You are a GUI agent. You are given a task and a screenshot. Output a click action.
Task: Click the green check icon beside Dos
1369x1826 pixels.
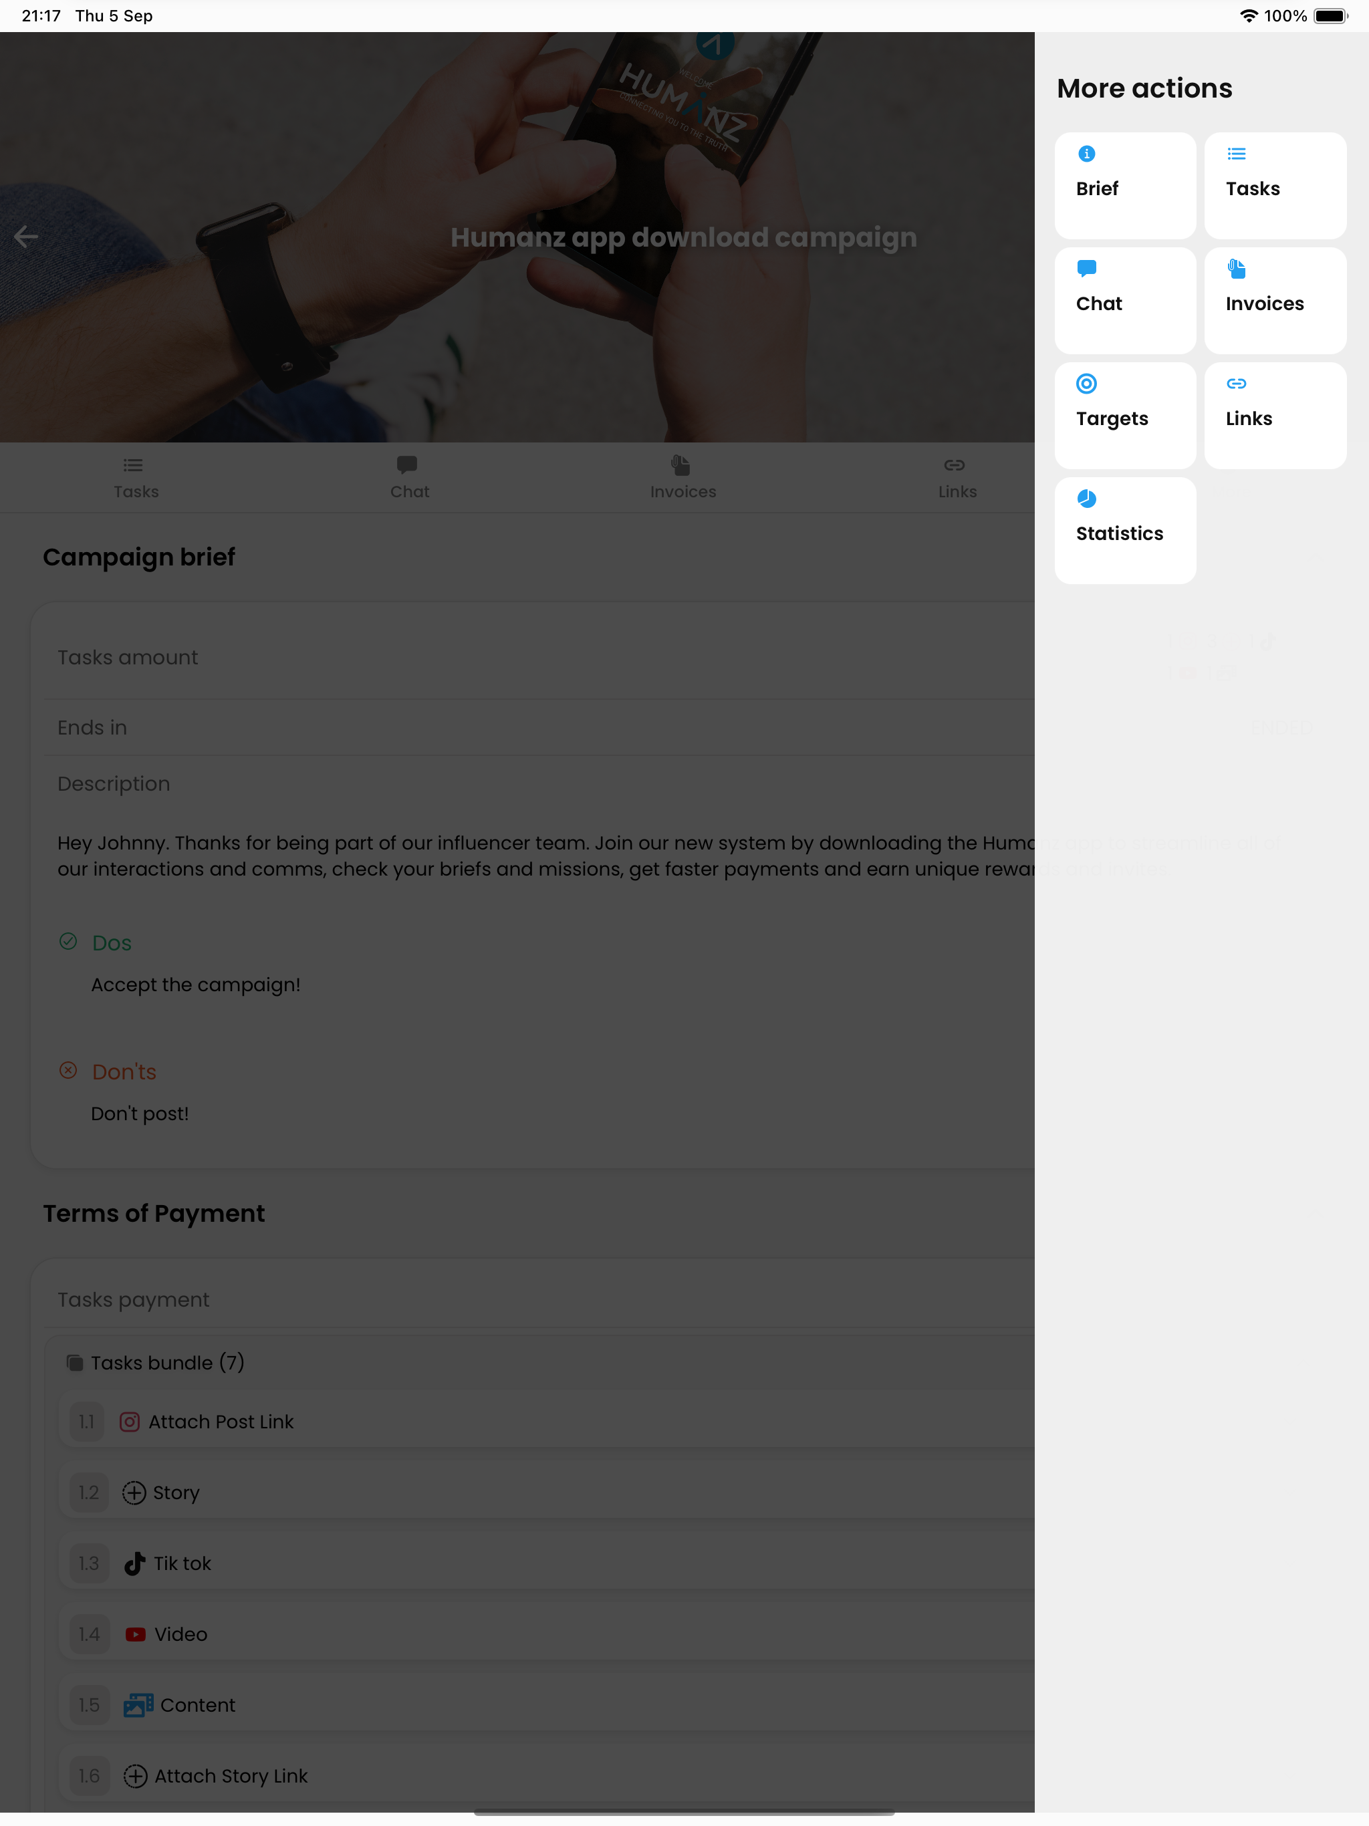click(69, 941)
